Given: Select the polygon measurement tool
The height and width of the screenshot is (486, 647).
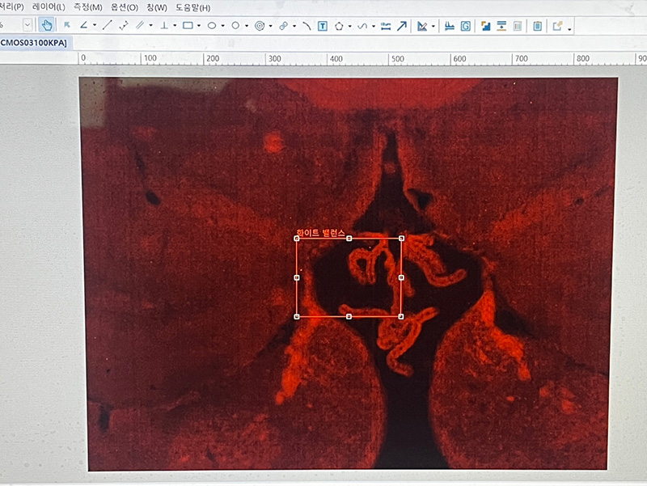Looking at the screenshot, I should point(340,26).
